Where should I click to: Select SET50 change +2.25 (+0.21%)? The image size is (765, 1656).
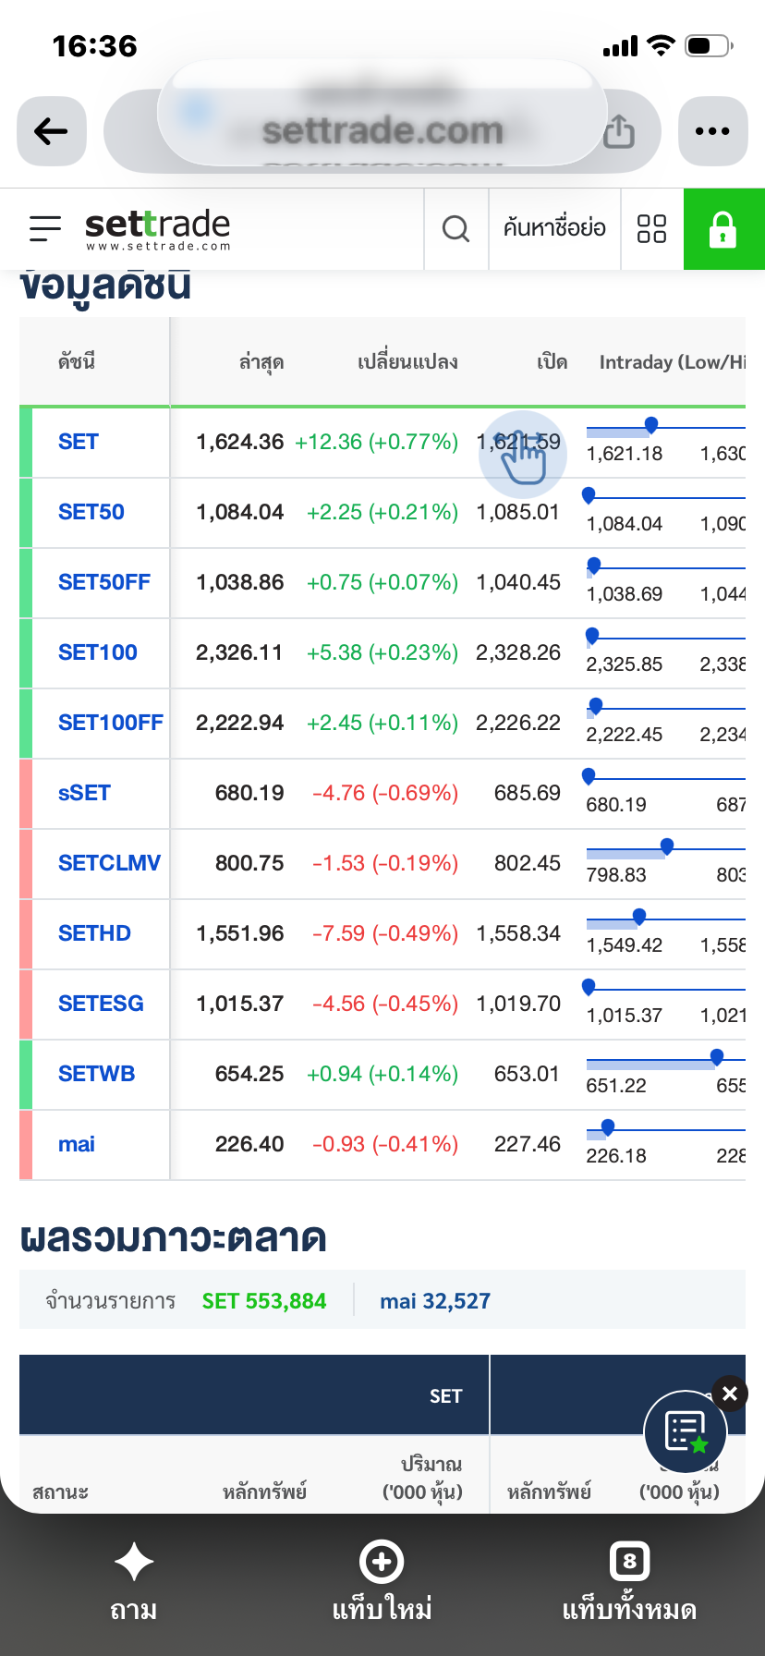[x=382, y=512]
